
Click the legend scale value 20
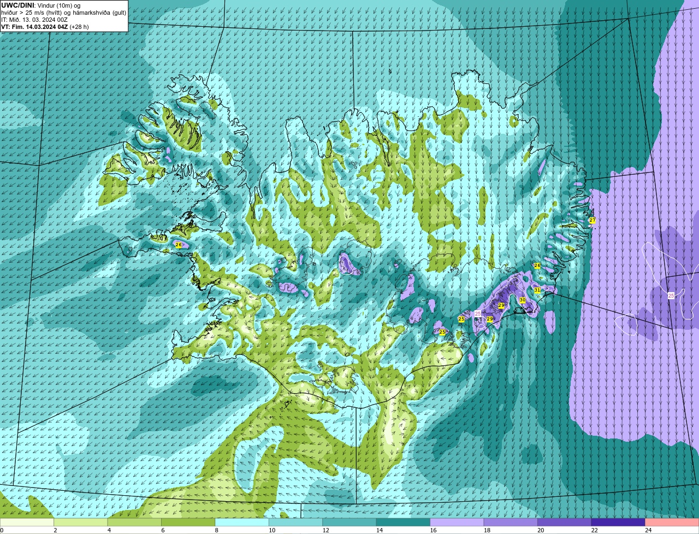click(540, 530)
